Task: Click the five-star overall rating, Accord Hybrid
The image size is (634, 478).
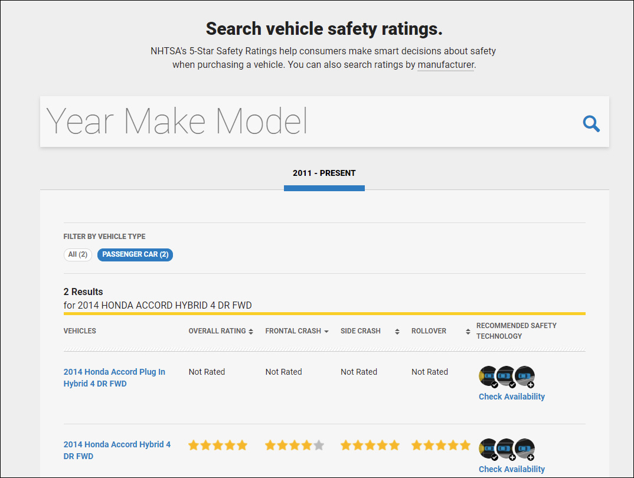Action: pos(218,446)
